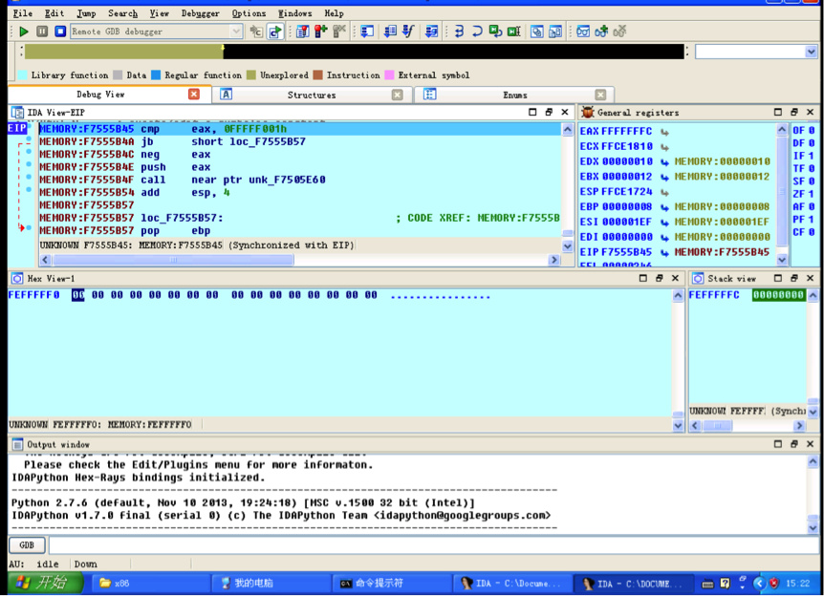
Task: Switch to the Structures tab
Action: point(312,95)
